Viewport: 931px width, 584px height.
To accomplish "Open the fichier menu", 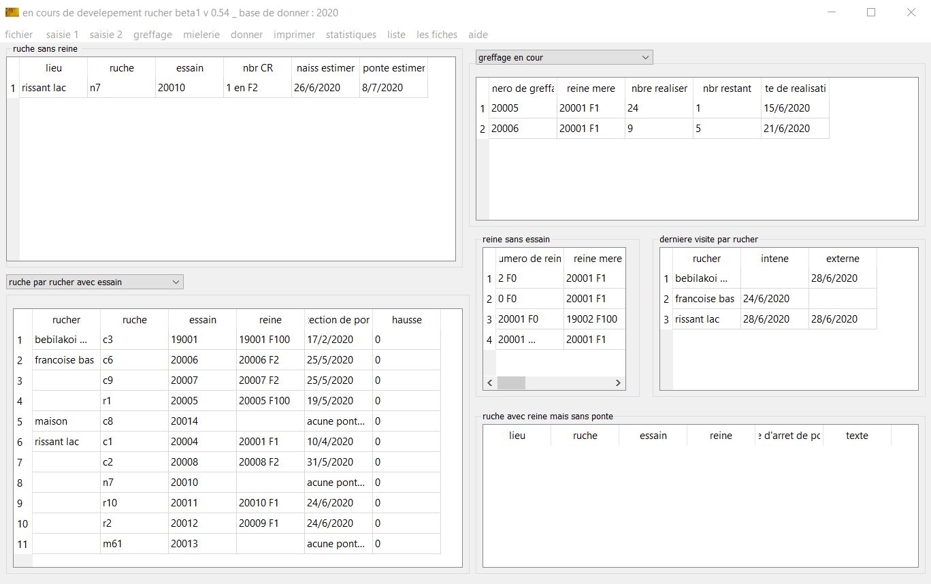I will click(x=19, y=35).
